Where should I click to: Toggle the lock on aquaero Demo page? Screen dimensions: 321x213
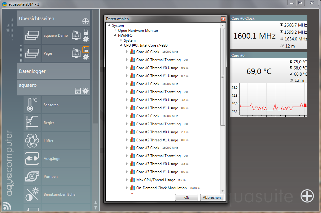[x=86, y=32]
